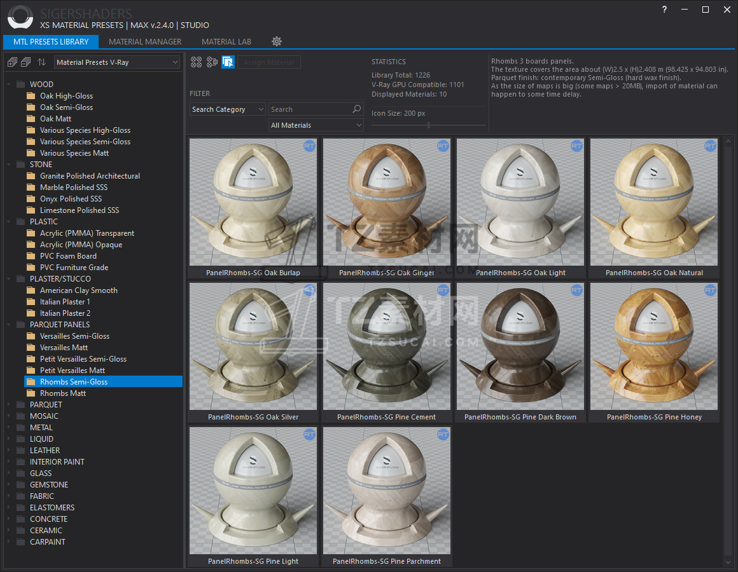Select the PanelRhombs-SG Oak Ginger thumbnail
This screenshot has width=738, height=572.
[x=387, y=202]
